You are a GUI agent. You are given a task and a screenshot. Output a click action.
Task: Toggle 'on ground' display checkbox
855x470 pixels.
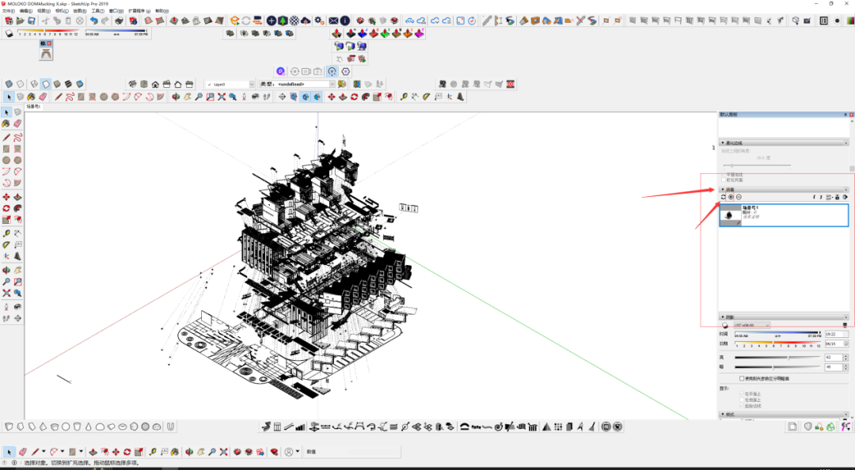[742, 400]
